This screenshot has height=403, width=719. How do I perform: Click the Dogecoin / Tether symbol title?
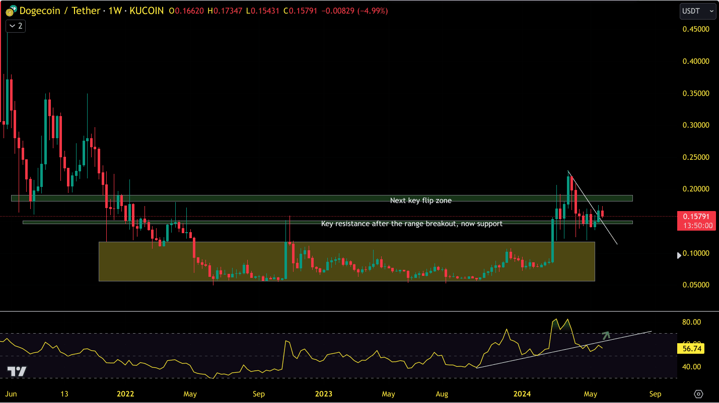(60, 11)
